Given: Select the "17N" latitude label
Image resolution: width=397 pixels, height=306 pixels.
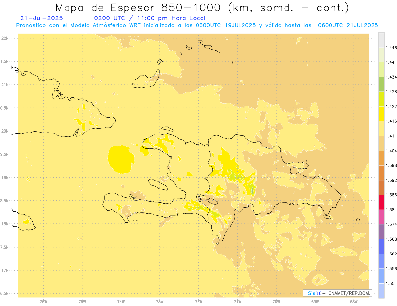Looking at the screenshot, I should tap(5, 270).
